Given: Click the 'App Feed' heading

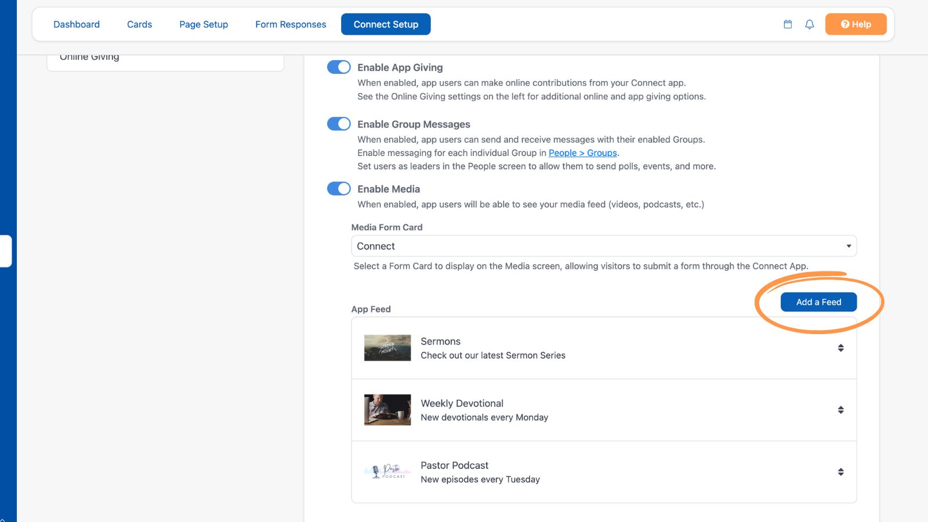Looking at the screenshot, I should (x=371, y=309).
